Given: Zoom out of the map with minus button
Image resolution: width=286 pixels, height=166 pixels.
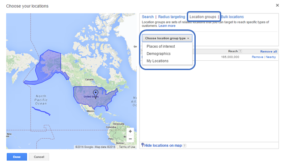Looking at the screenshot, I should pos(130,139).
